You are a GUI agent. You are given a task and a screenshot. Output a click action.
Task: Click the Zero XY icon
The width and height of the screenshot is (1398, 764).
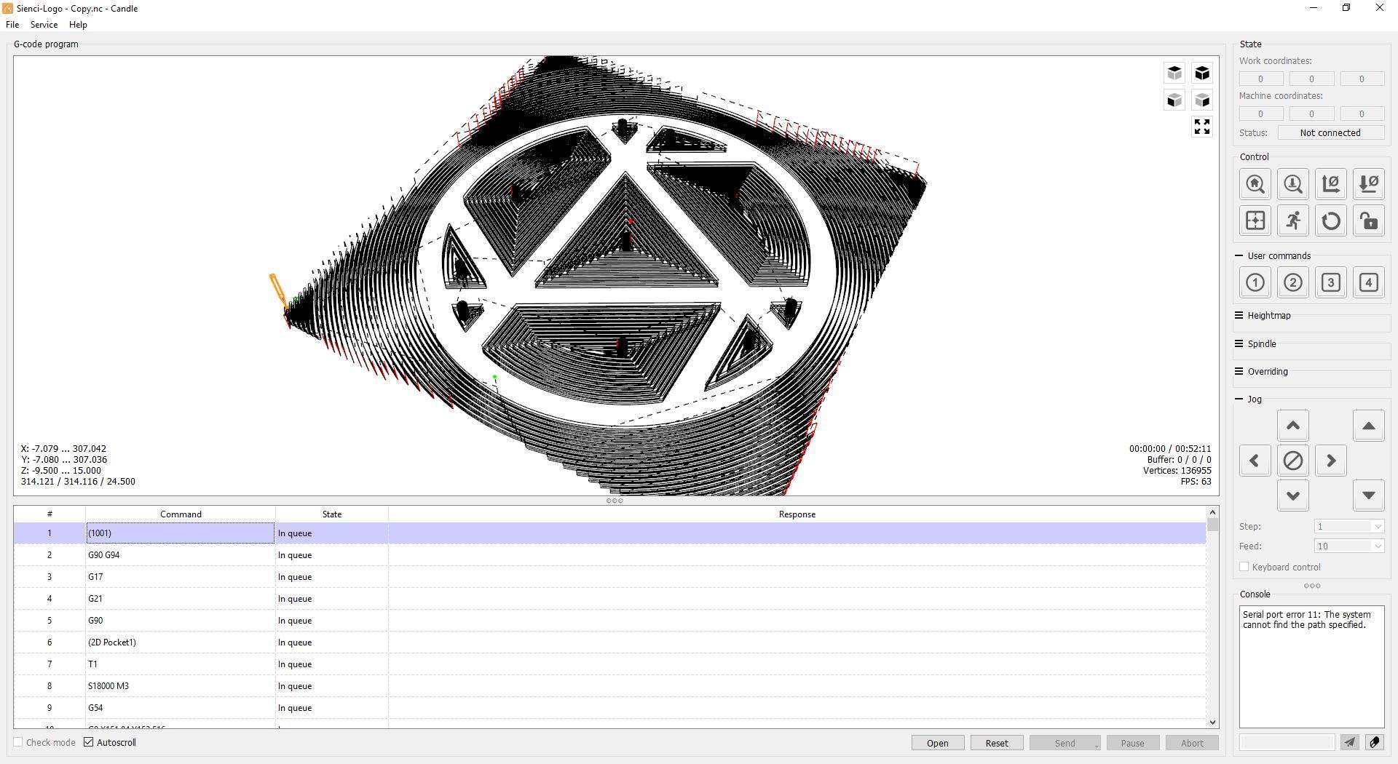(1331, 184)
